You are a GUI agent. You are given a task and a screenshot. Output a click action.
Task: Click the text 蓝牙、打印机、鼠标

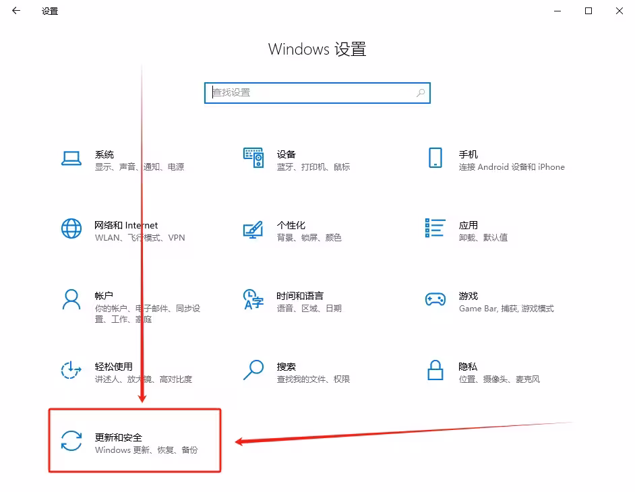click(313, 167)
